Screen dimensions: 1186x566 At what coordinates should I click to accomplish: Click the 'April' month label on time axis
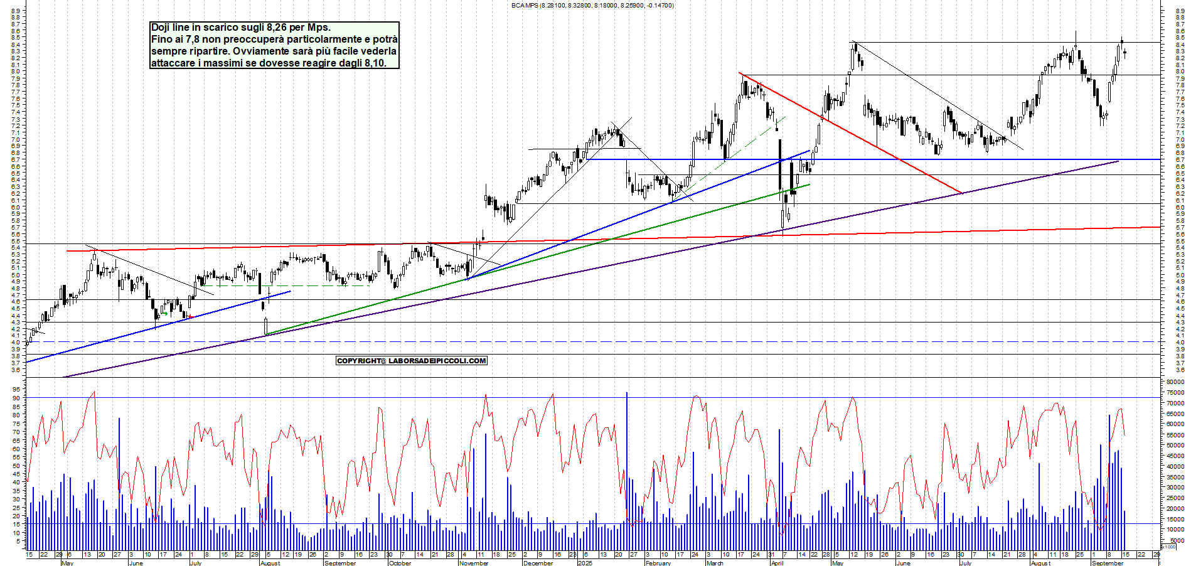[x=777, y=563]
